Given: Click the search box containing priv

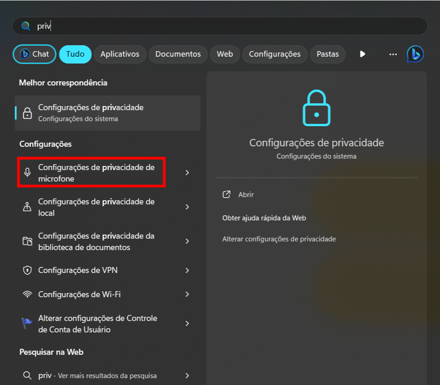Looking at the screenshot, I should [219, 26].
